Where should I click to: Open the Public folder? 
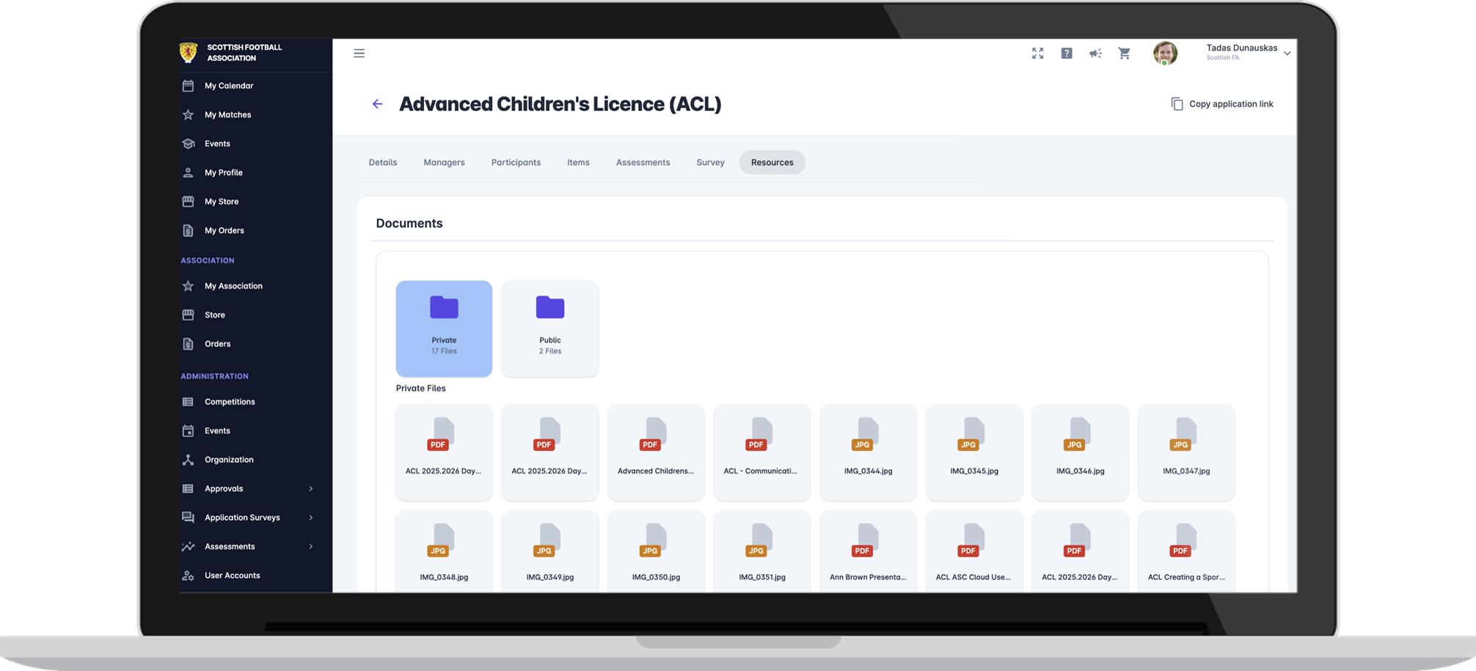[x=549, y=328]
